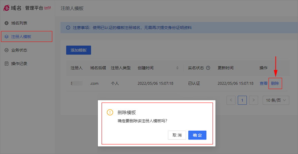Click the layers icon beside 注册人模板
Screen dimensions: 298x154
click(6, 37)
